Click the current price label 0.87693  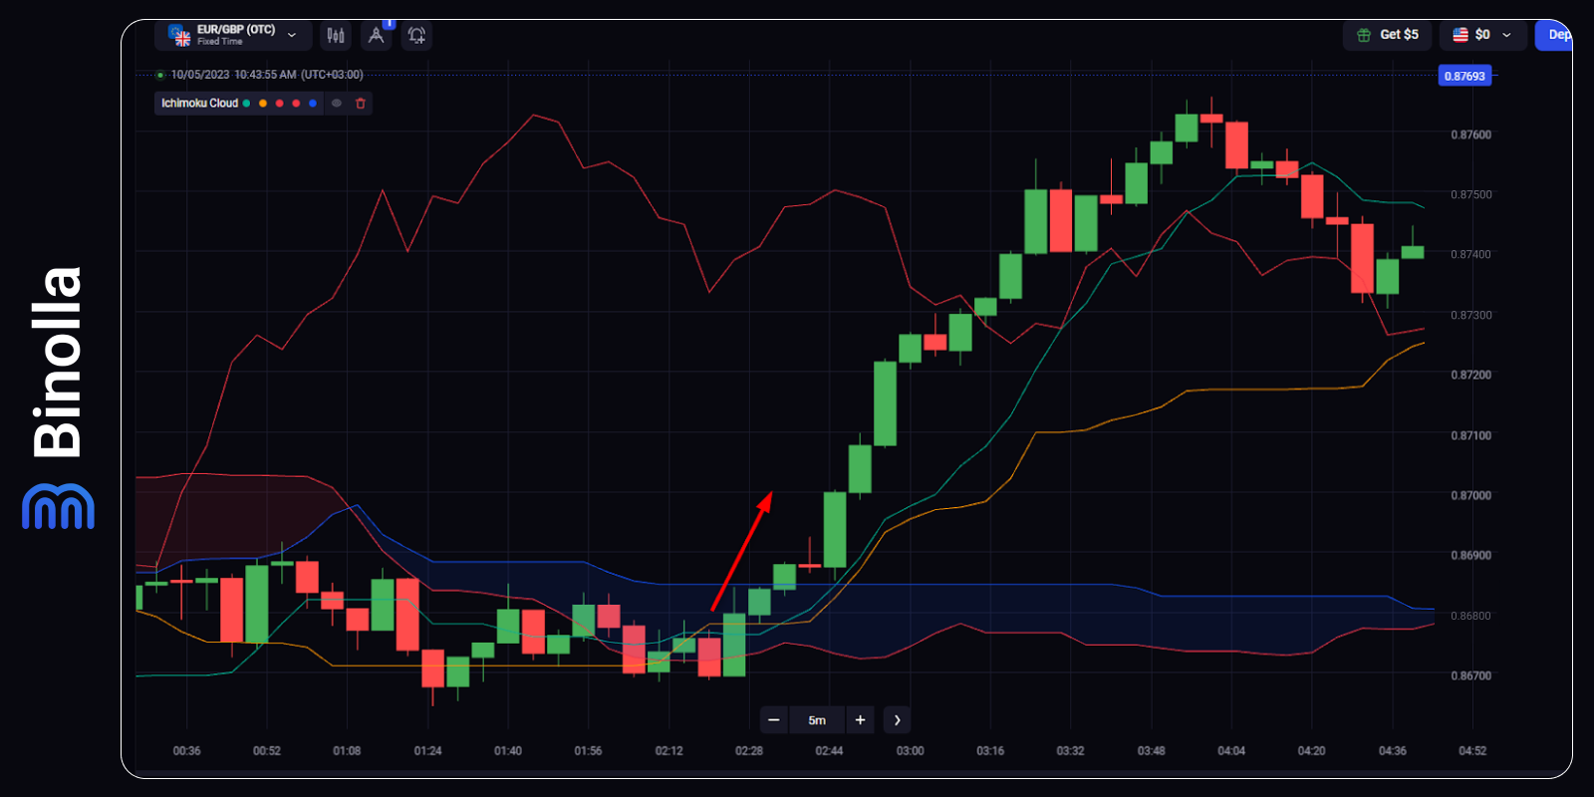point(1464,76)
